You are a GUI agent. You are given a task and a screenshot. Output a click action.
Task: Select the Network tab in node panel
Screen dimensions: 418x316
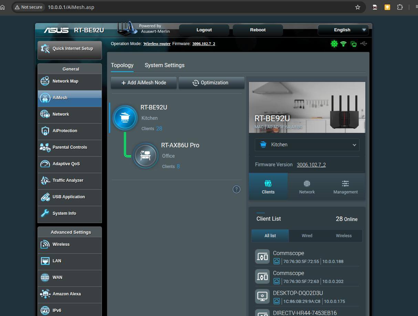(307, 186)
